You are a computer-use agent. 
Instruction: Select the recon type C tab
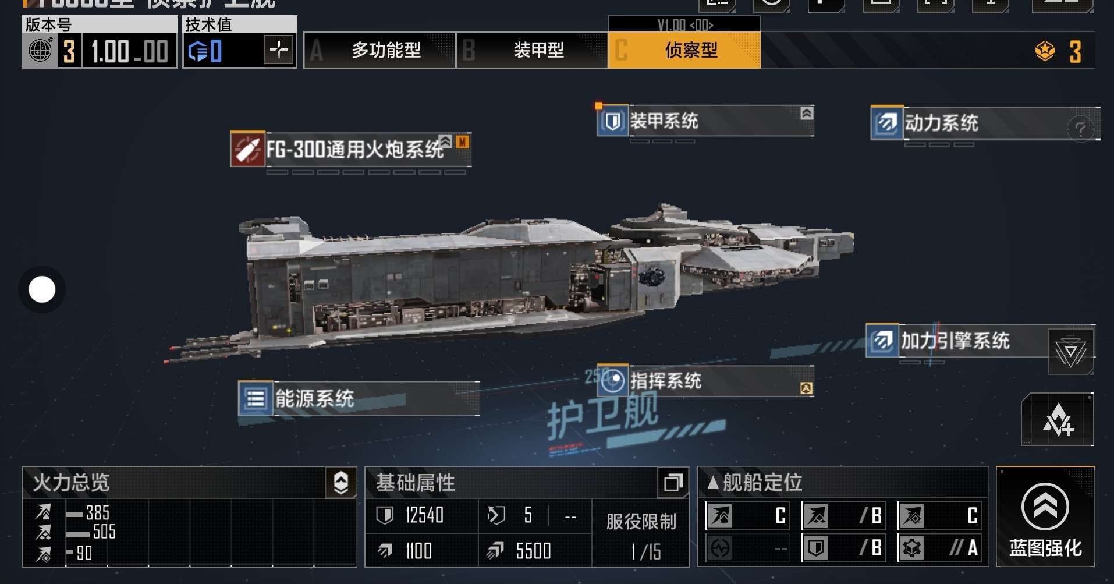[684, 51]
